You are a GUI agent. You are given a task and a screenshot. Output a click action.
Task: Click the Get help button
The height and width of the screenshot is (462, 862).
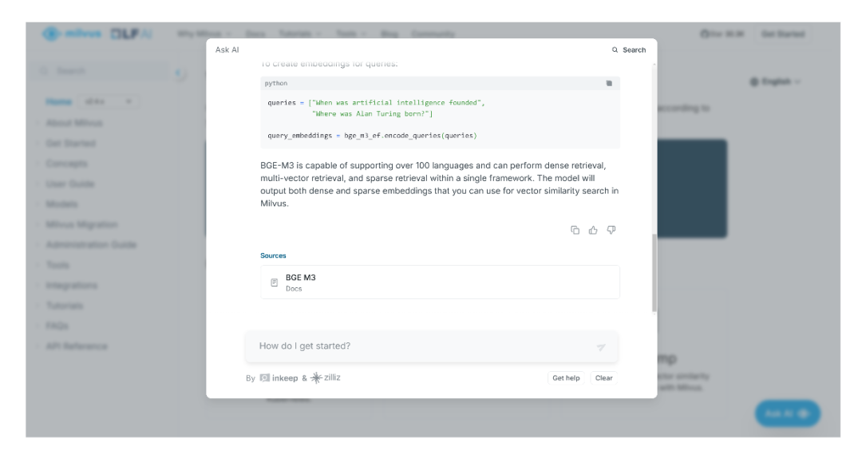(566, 378)
